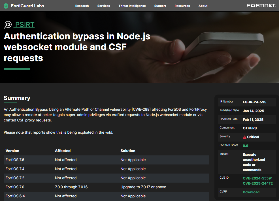This screenshot has width=279, height=201.
Task: Click the Solution column header
Action: pos(128,151)
